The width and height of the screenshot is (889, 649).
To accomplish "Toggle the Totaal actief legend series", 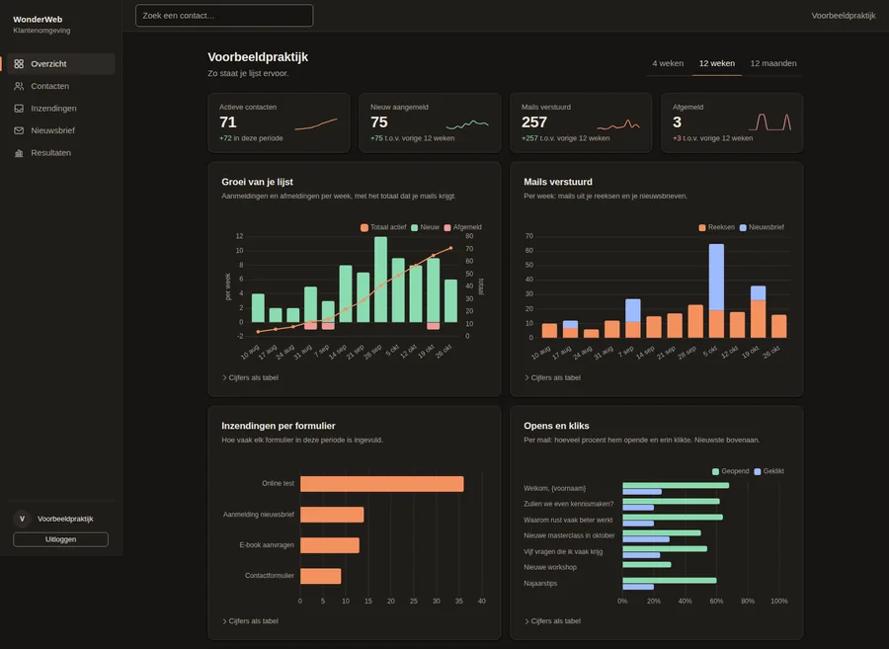I will (x=383, y=227).
